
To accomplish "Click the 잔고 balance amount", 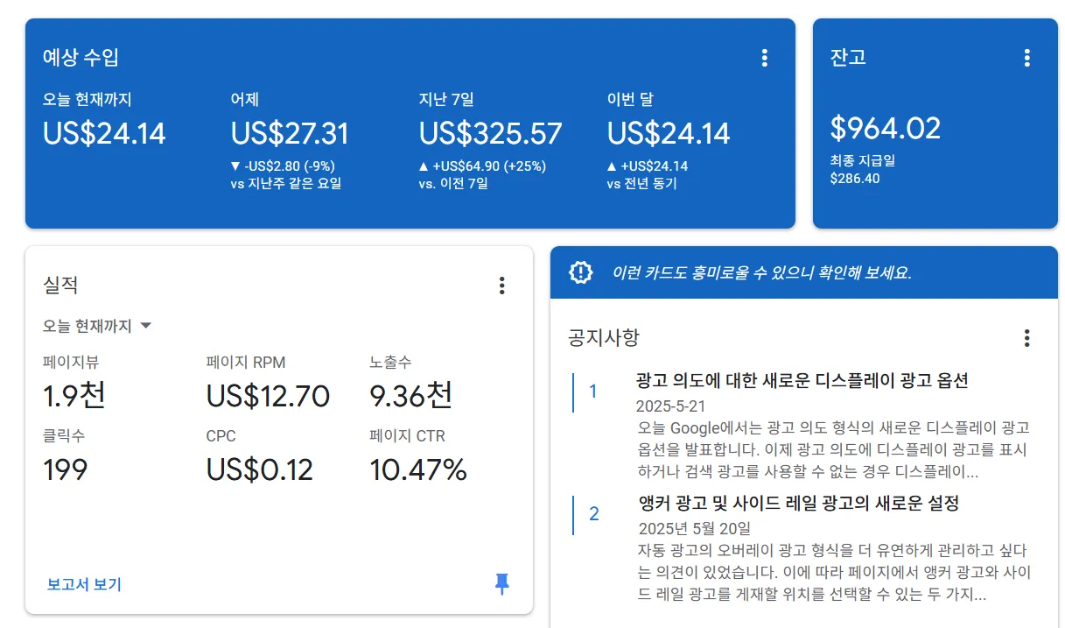I will 885,128.
